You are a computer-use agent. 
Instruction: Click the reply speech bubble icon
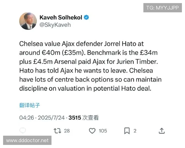[x=23, y=131]
